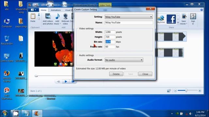Image resolution: width=209 pixels, height=117 pixels.
Task: Click the Cut scissors icon
Action: pyautogui.click(x=39, y=15)
